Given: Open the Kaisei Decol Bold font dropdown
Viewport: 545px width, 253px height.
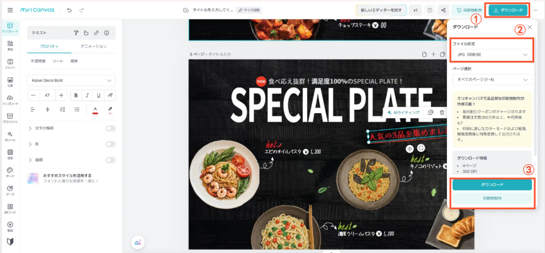Looking at the screenshot, I should [71, 80].
